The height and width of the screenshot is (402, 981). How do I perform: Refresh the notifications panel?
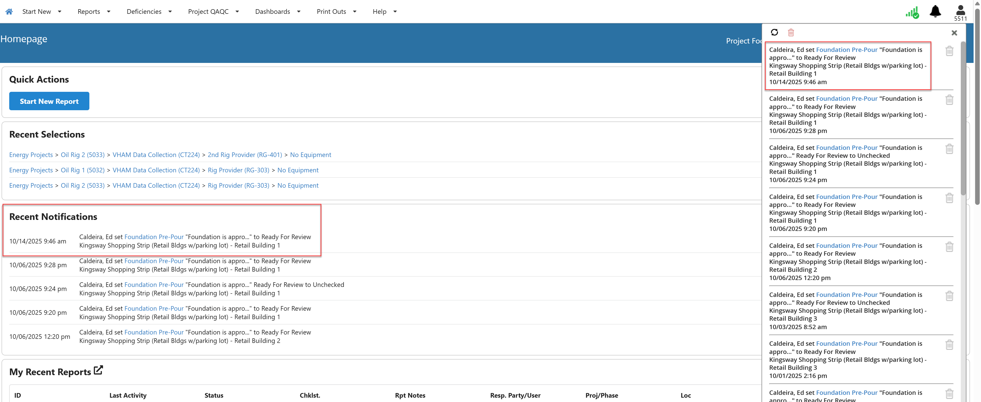[x=774, y=32]
